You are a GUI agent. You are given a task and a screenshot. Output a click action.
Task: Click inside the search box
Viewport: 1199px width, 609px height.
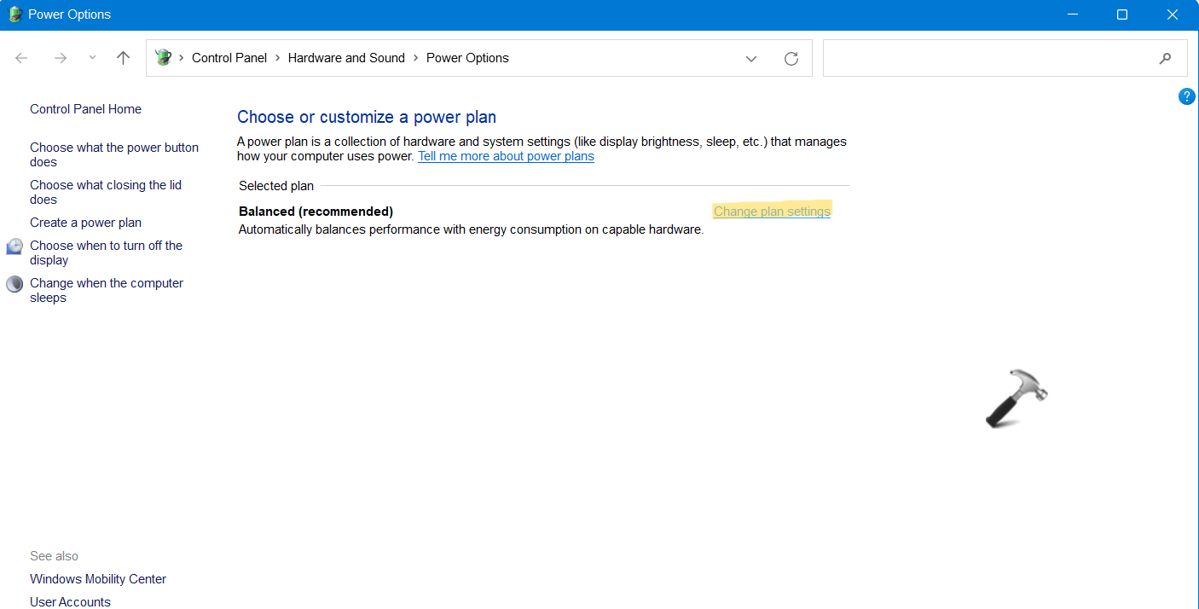981,58
